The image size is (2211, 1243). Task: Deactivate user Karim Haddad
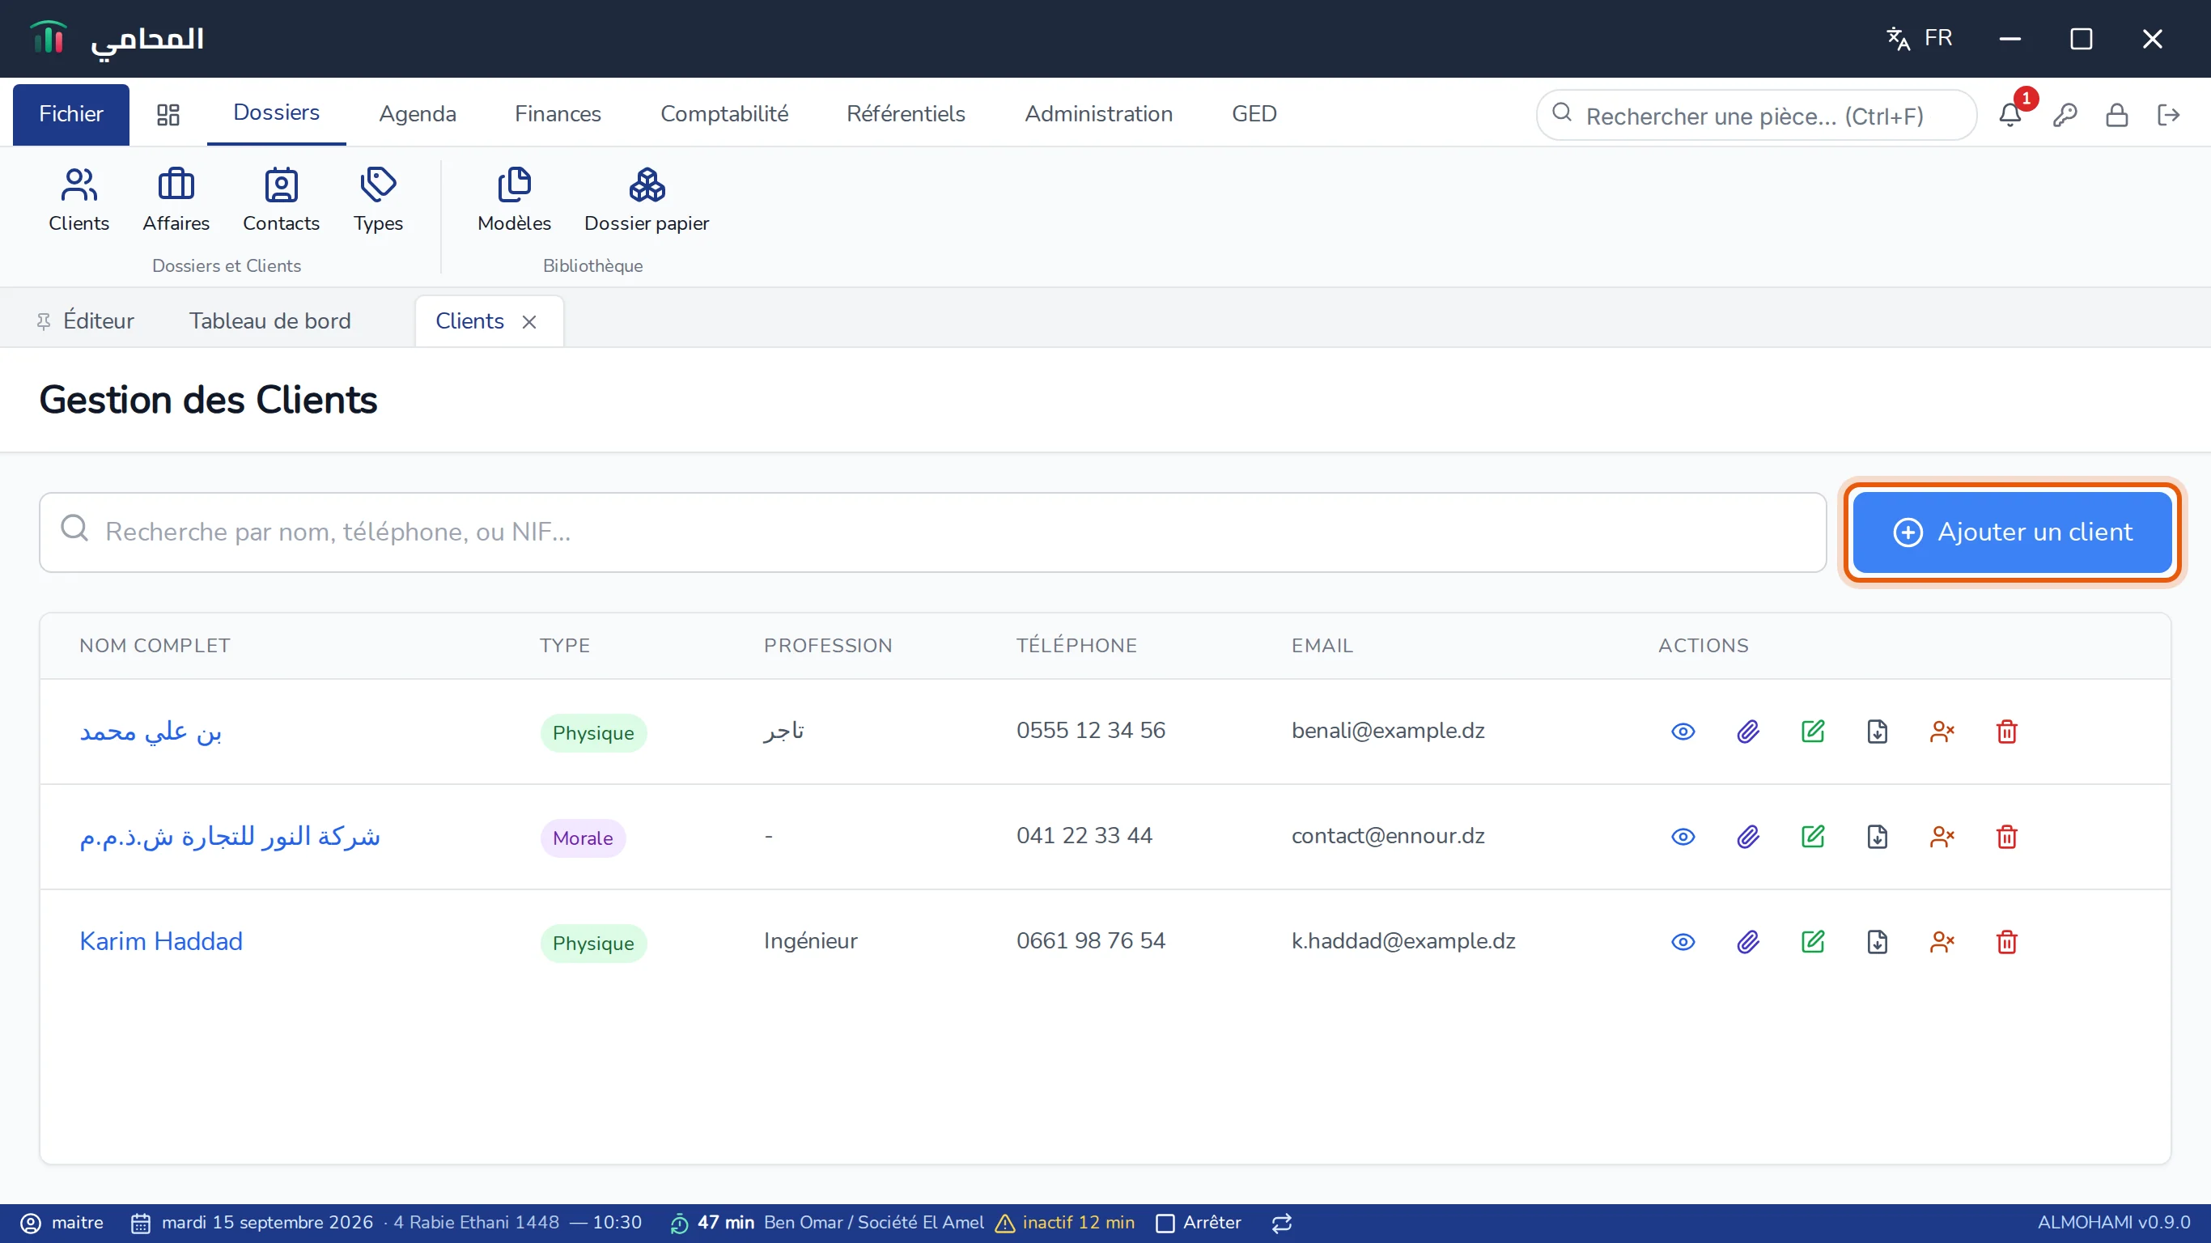(x=1942, y=942)
